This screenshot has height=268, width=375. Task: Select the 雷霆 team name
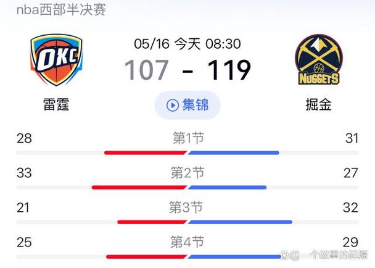point(56,104)
